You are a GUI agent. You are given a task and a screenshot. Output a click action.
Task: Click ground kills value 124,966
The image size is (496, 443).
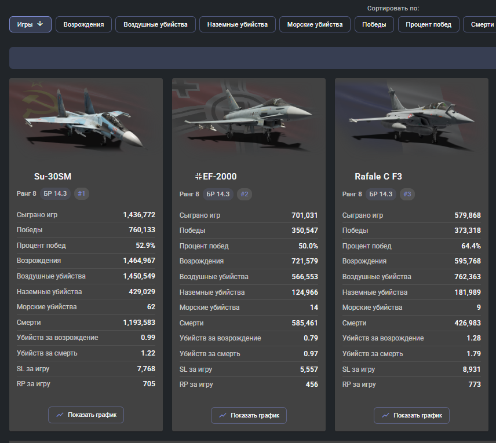(x=305, y=292)
